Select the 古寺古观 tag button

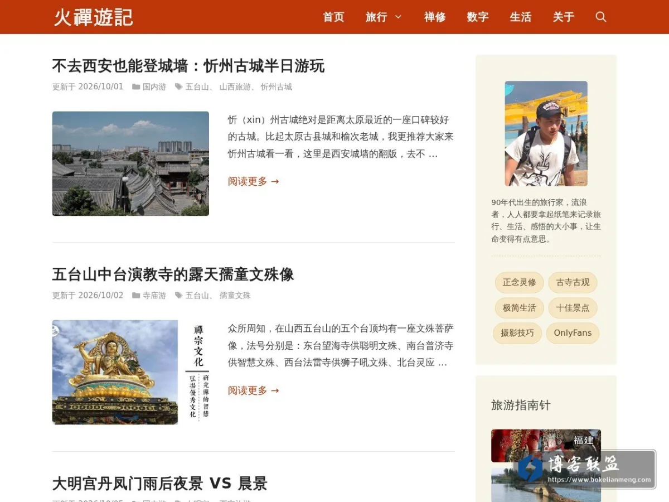[x=573, y=282]
